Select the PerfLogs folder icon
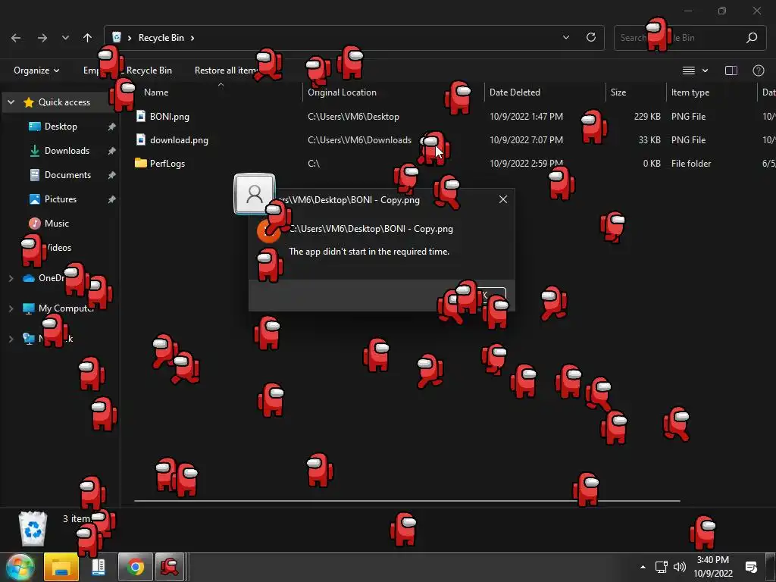Viewport: 776px width, 582px height. pos(140,163)
